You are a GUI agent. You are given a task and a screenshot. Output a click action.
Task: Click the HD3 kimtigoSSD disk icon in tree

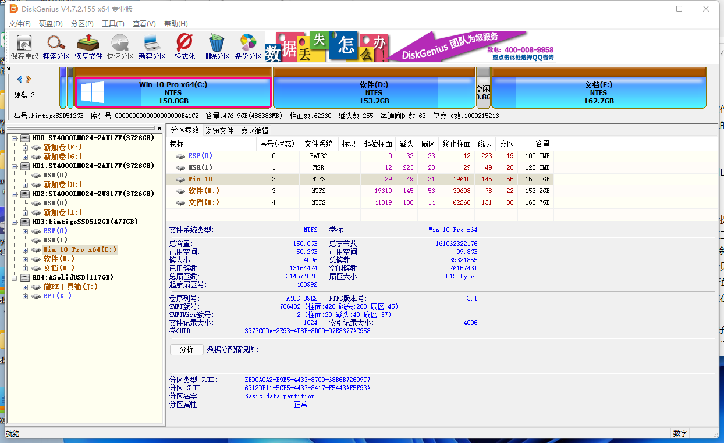pyautogui.click(x=24, y=222)
